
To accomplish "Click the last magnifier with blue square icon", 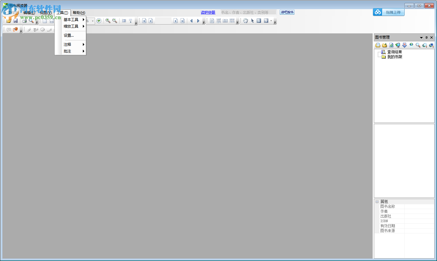I will pos(431,45).
